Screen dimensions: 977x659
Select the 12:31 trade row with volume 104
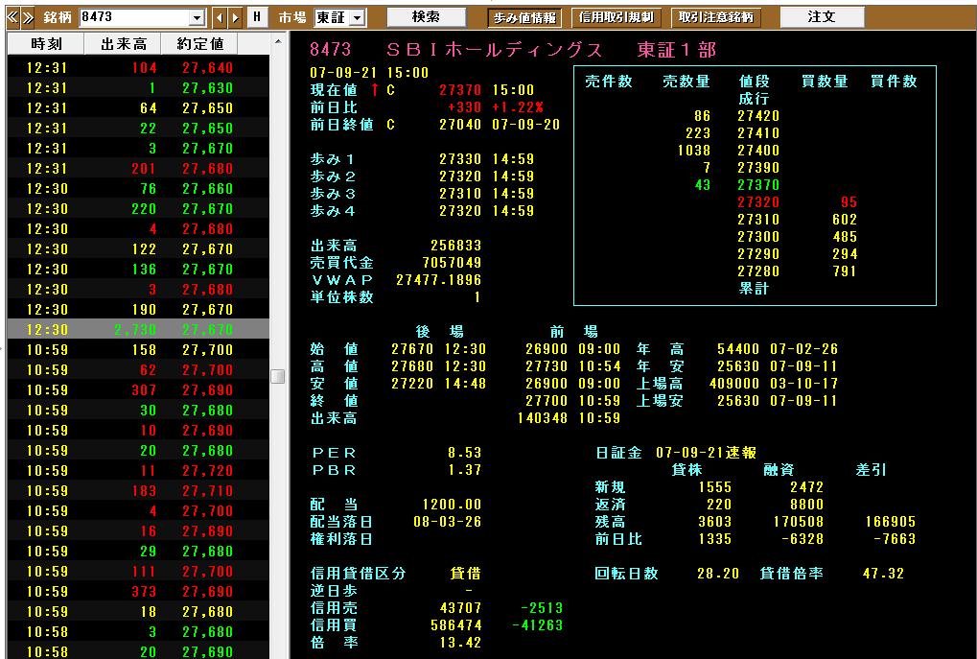[138, 67]
